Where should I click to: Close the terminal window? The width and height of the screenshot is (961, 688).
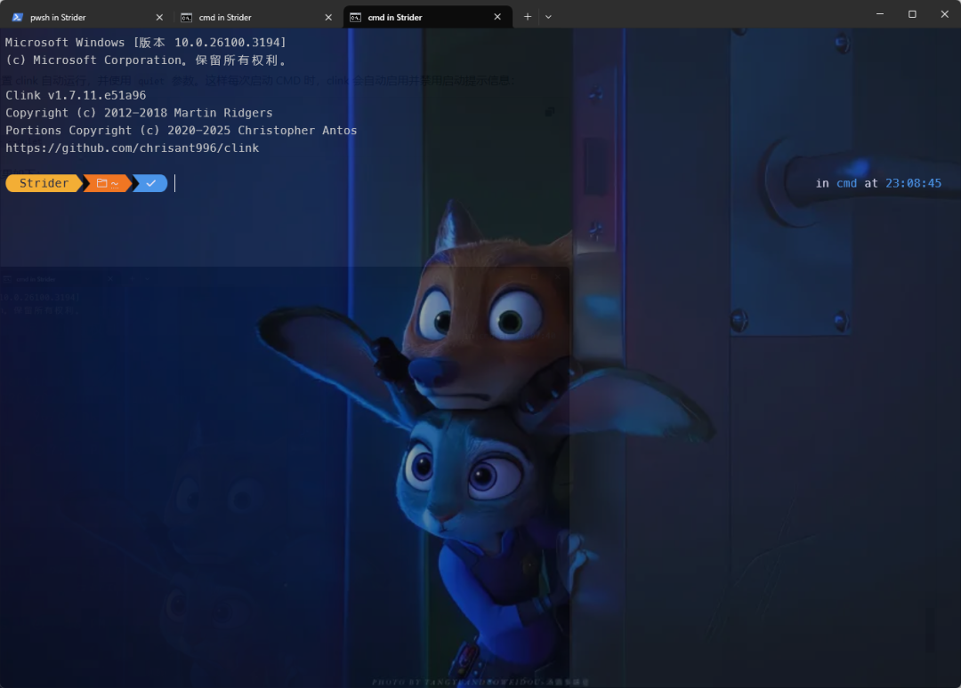(944, 14)
